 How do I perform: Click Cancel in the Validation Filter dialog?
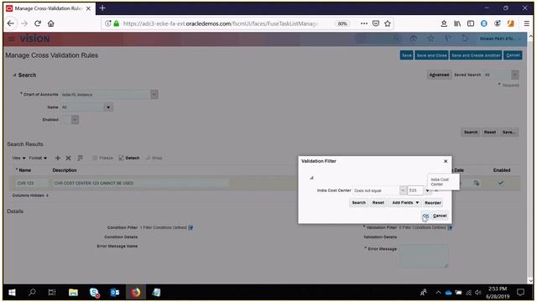[x=440, y=216]
